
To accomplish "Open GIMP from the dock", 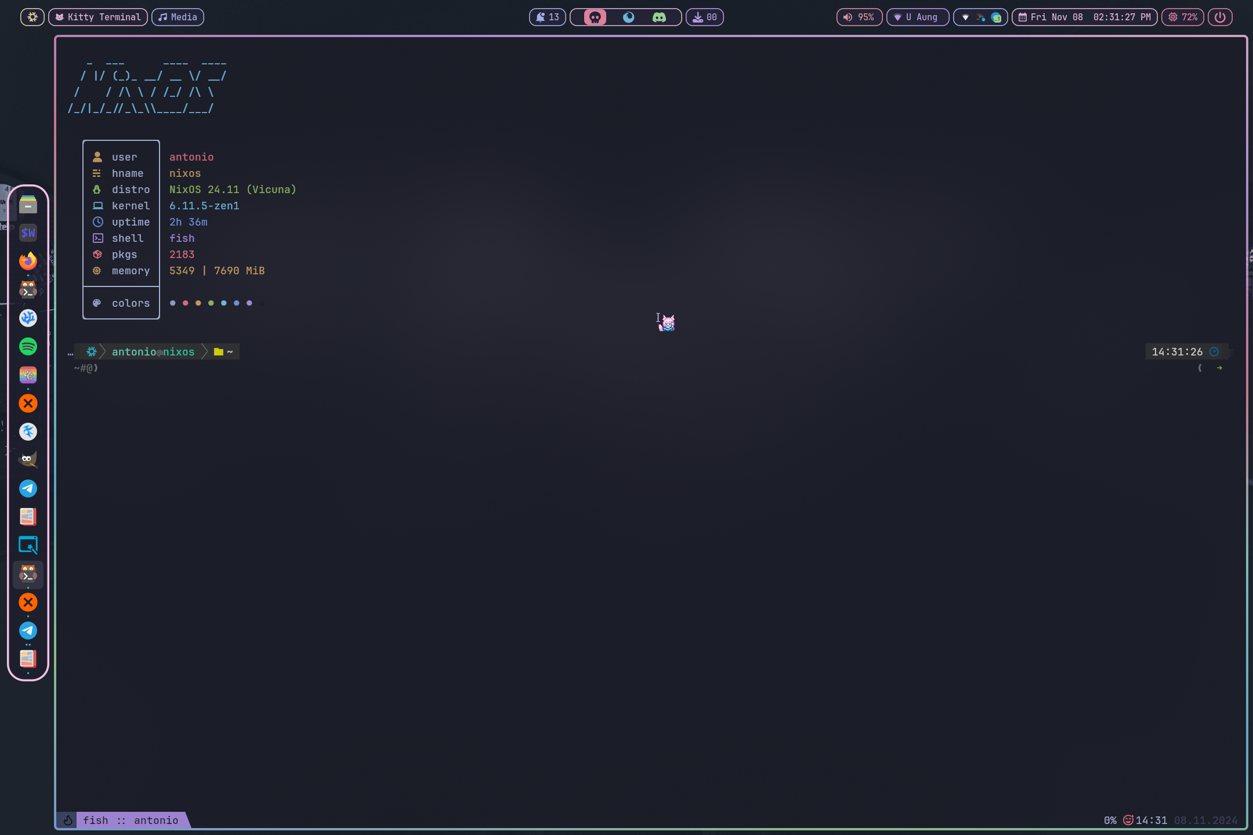I will [x=28, y=460].
